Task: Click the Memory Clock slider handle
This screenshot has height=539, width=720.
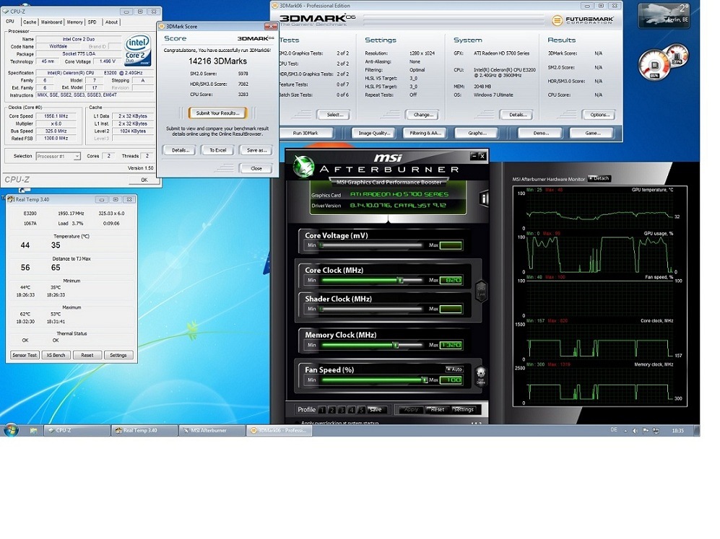Action: [x=395, y=345]
